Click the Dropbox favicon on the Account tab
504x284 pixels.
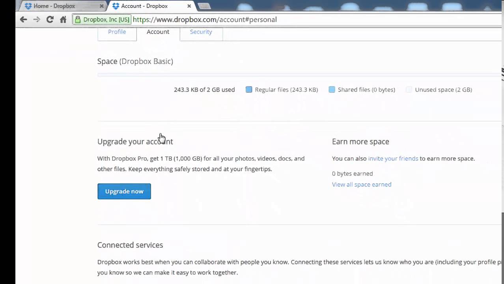pyautogui.click(x=116, y=6)
